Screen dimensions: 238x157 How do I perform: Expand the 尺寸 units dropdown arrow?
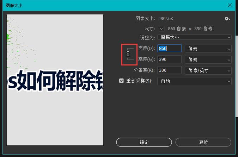tap(161, 29)
